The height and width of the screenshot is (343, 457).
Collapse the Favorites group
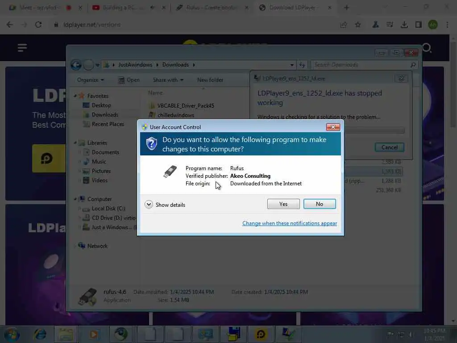(75, 96)
